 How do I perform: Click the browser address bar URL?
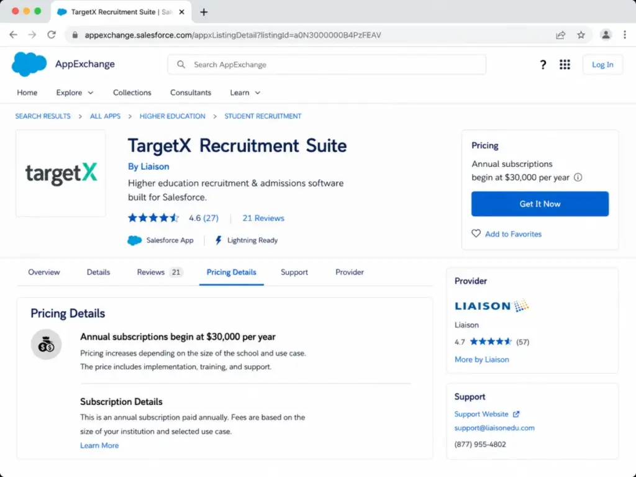coord(233,35)
